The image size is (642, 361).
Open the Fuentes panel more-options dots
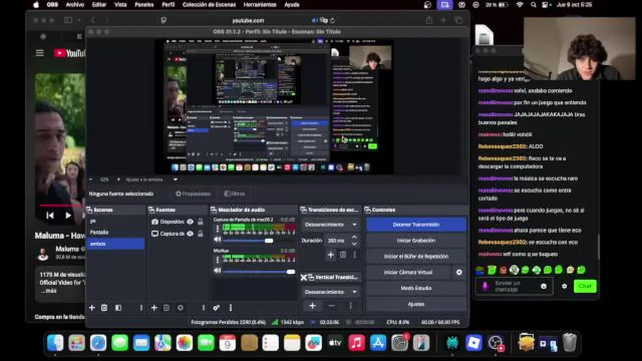[203, 308]
